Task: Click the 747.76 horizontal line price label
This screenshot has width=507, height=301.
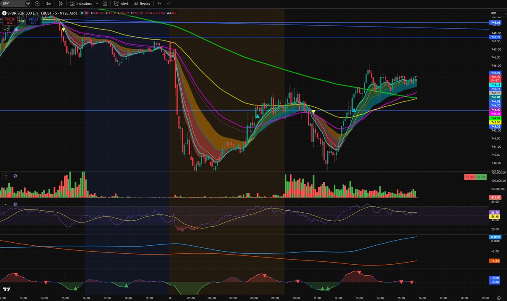Action: [x=495, y=37]
